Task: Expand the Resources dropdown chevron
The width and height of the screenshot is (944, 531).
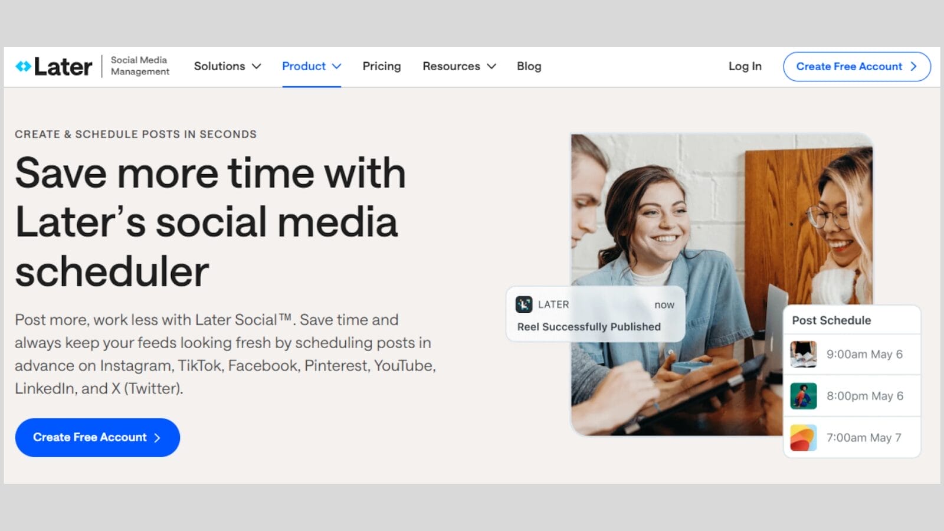Action: click(x=491, y=67)
